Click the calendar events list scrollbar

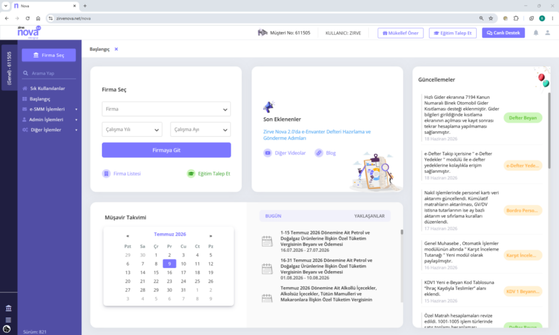pyautogui.click(x=402, y=232)
